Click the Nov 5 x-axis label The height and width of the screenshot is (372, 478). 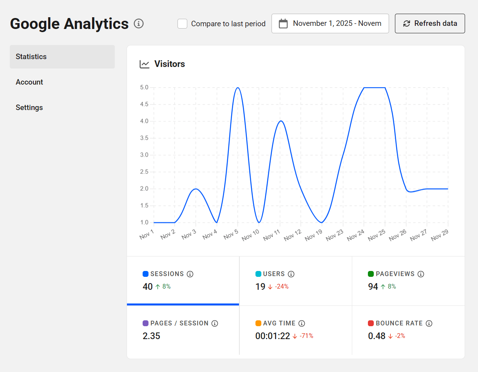(231, 234)
